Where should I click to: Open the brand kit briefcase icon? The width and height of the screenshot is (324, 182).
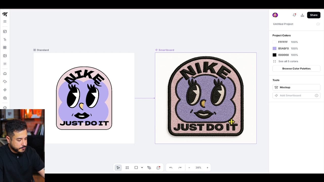coord(5,74)
